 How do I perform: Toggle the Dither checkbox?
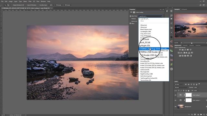tap(130, 24)
